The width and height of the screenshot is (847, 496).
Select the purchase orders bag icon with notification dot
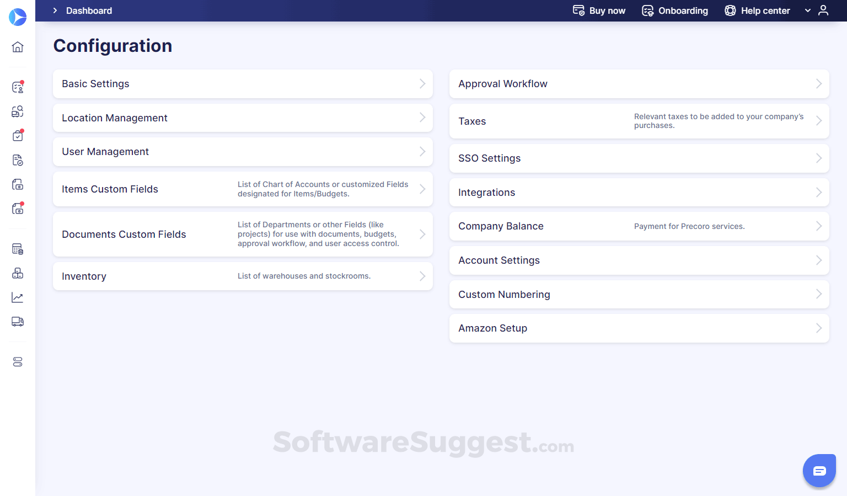18,135
